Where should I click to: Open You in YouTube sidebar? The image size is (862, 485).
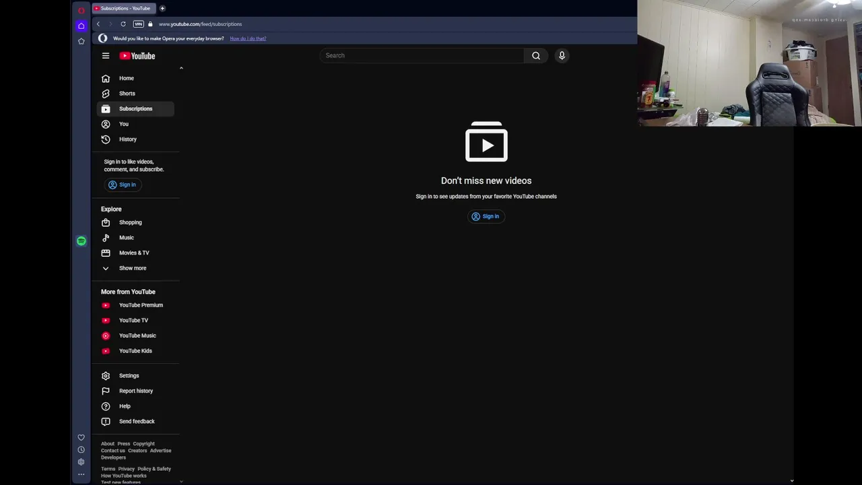pyautogui.click(x=135, y=124)
